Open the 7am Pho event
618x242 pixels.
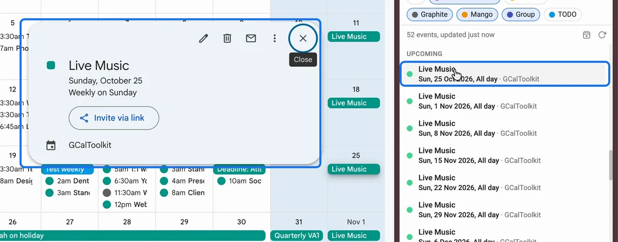click(14, 48)
